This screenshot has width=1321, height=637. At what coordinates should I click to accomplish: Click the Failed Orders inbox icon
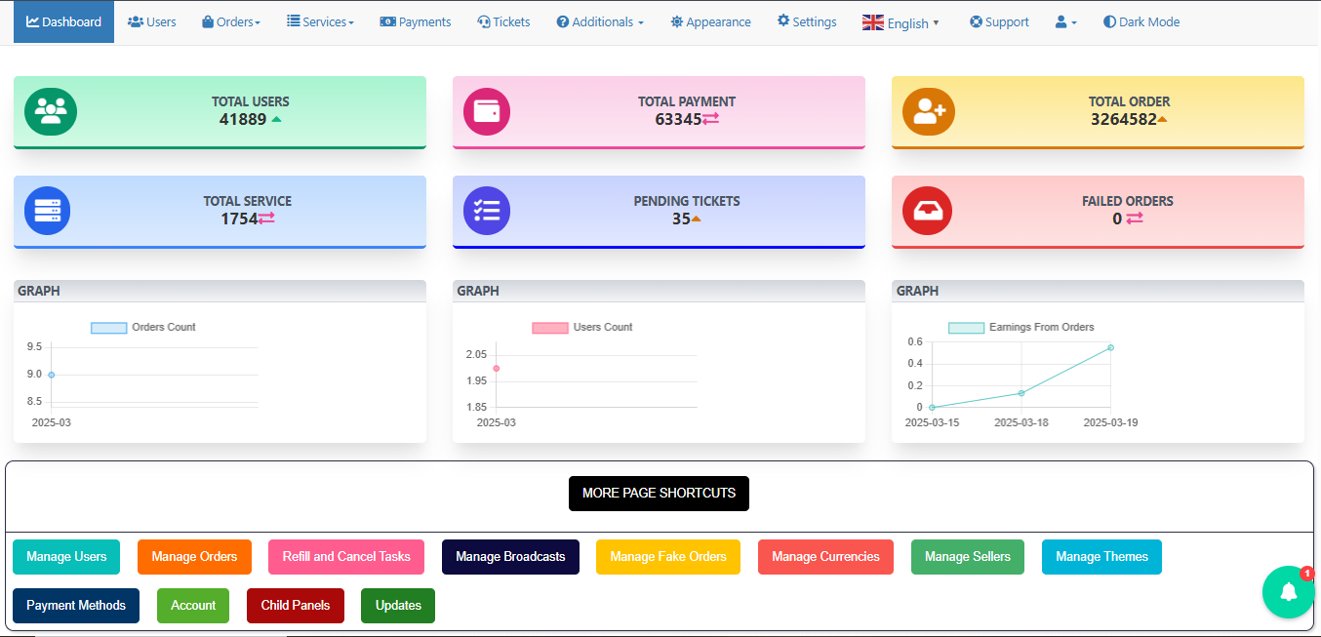pyautogui.click(x=926, y=211)
